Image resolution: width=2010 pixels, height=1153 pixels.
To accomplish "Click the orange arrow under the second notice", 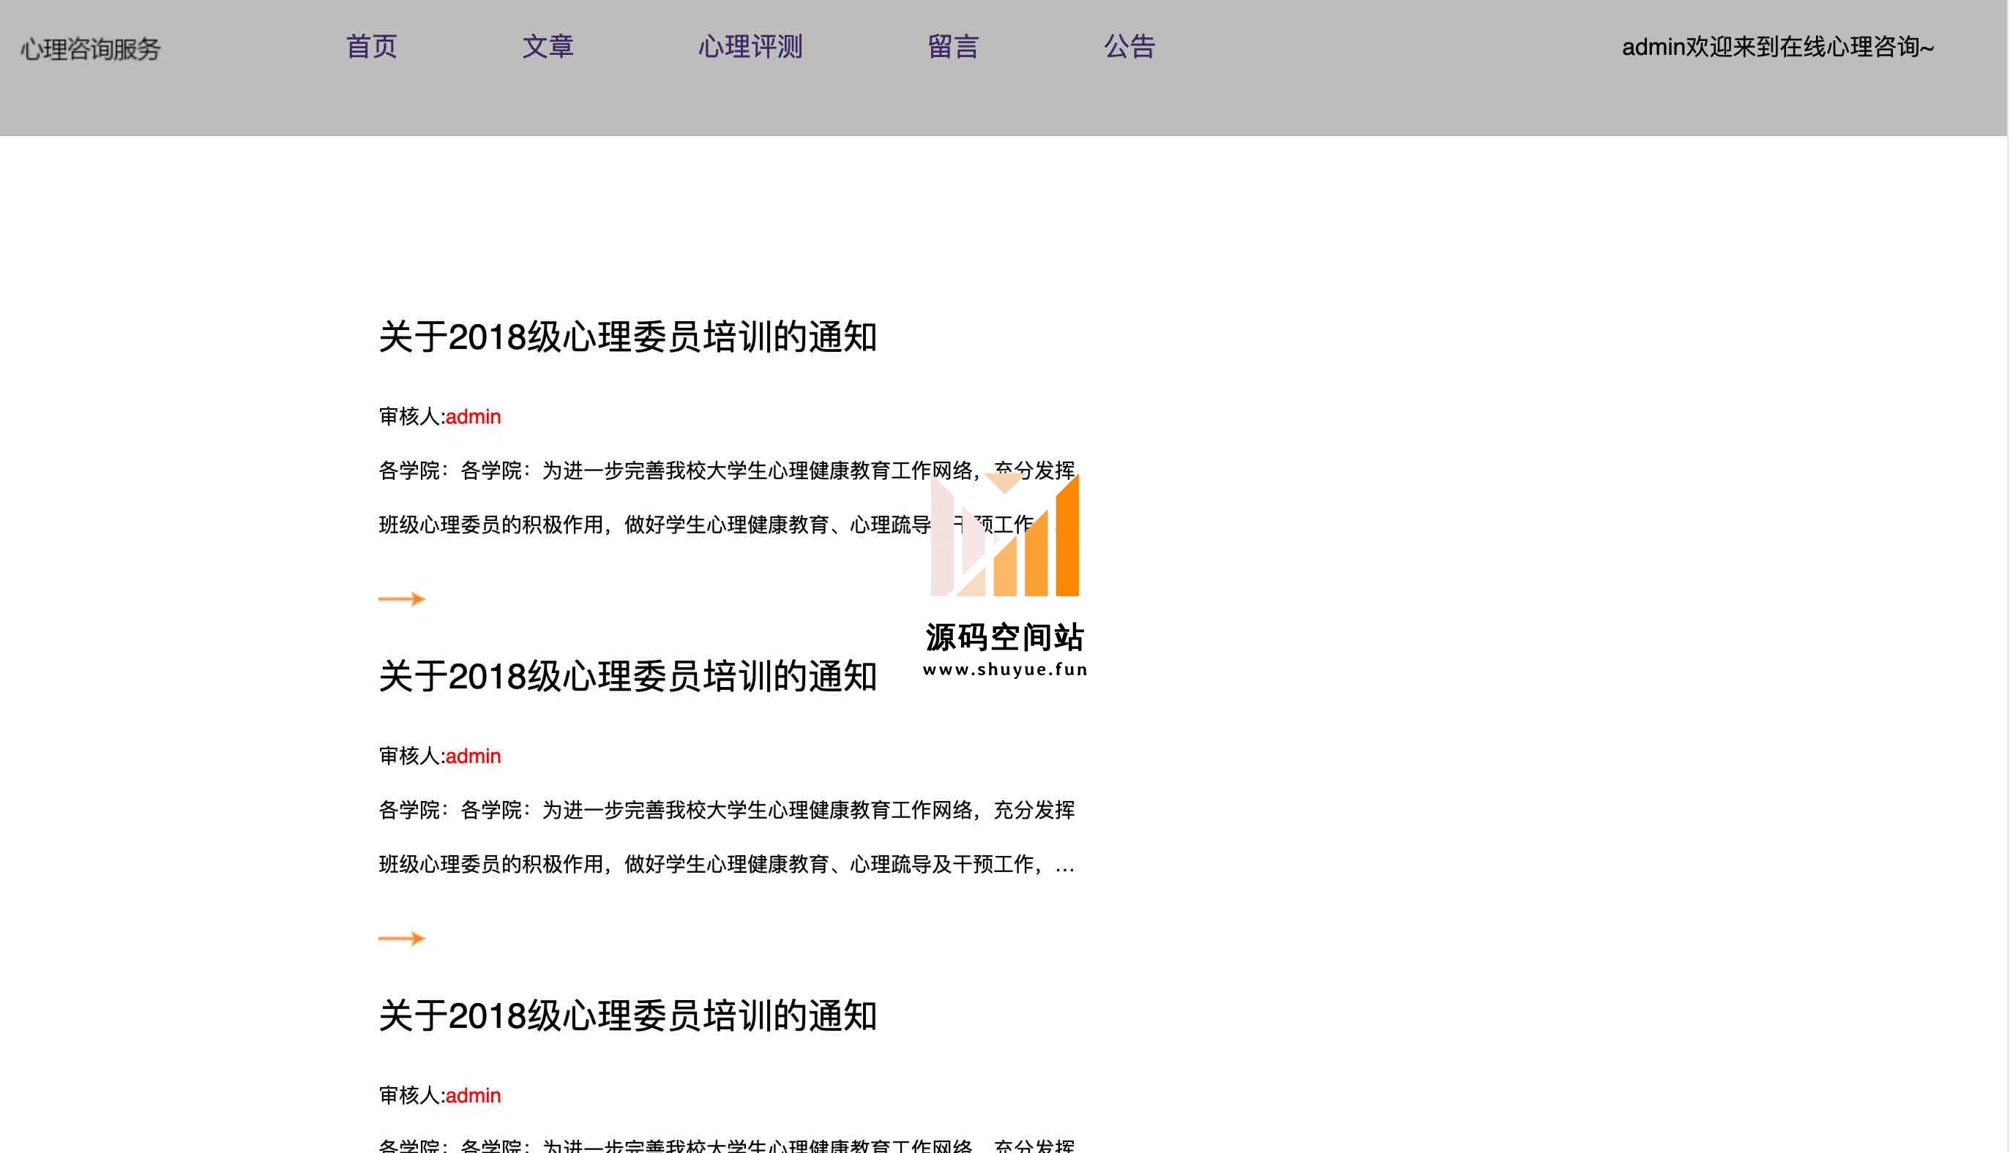I will coord(402,939).
